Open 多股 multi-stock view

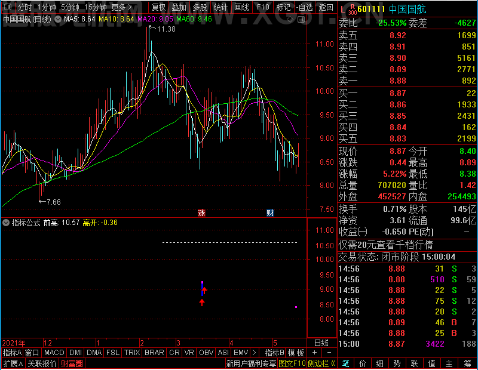pyautogui.click(x=200, y=7)
